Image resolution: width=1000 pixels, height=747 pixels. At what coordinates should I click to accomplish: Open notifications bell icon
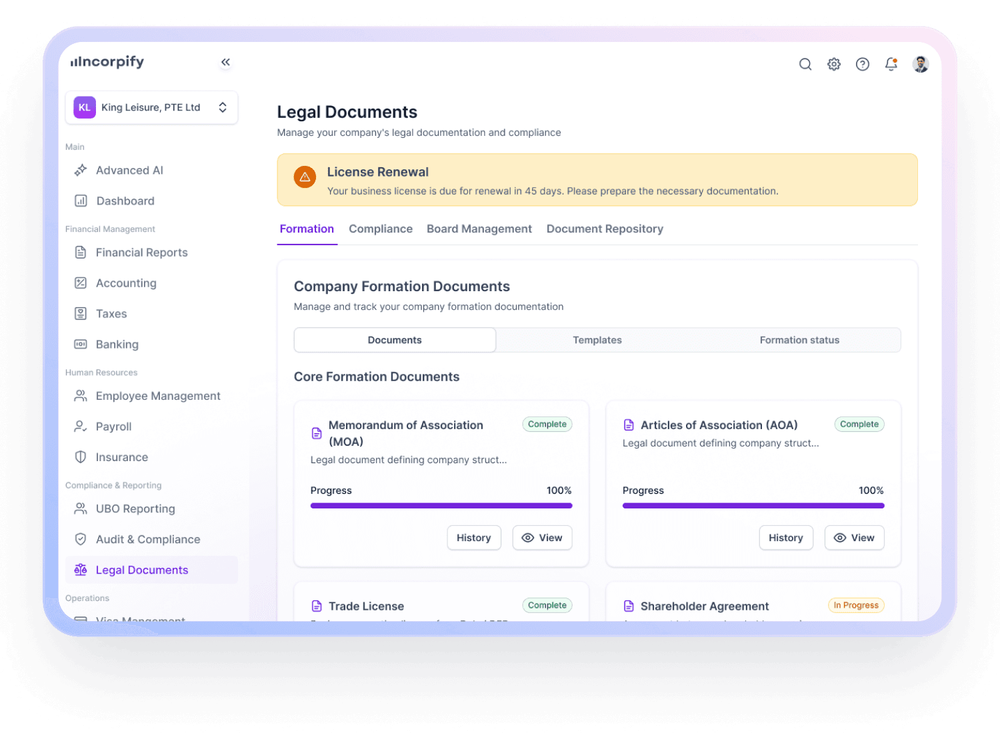[x=891, y=64]
